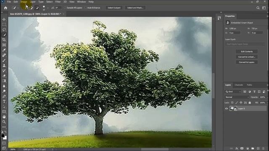Viewport: 269px width, 151px height.
Task: Open the tool preset picker dropdown
Action: [18, 8]
